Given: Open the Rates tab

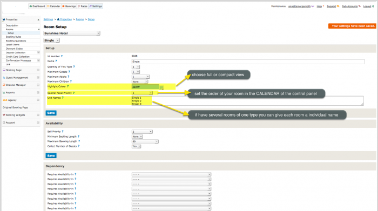Looking at the screenshot, I should coord(83,6).
